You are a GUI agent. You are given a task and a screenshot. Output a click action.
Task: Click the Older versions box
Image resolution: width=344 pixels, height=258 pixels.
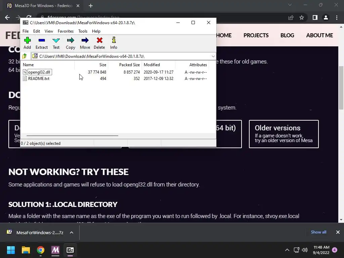pyautogui.click(x=284, y=134)
